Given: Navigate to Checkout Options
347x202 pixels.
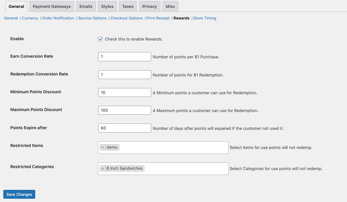Looking at the screenshot, I should [x=127, y=18].
